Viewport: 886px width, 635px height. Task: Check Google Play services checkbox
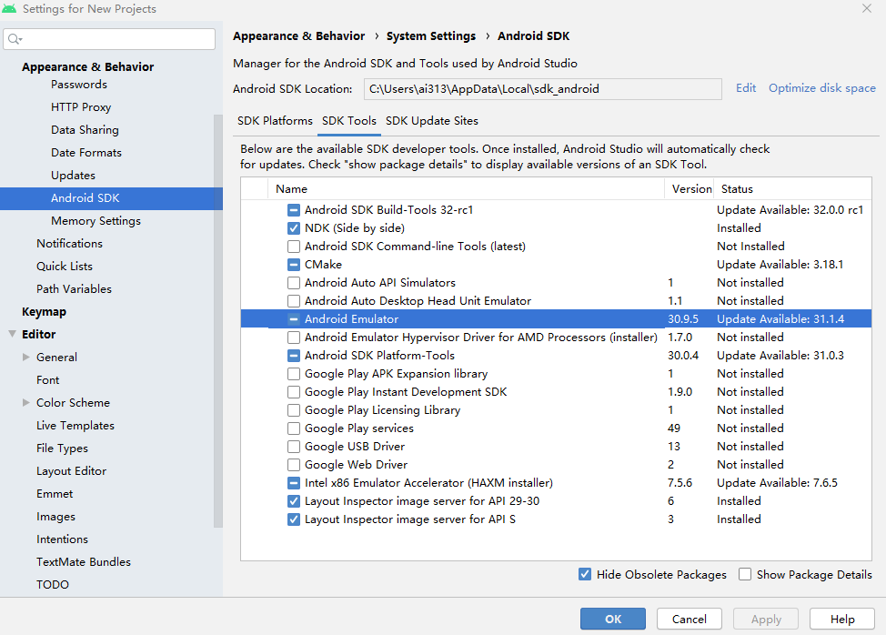(293, 428)
